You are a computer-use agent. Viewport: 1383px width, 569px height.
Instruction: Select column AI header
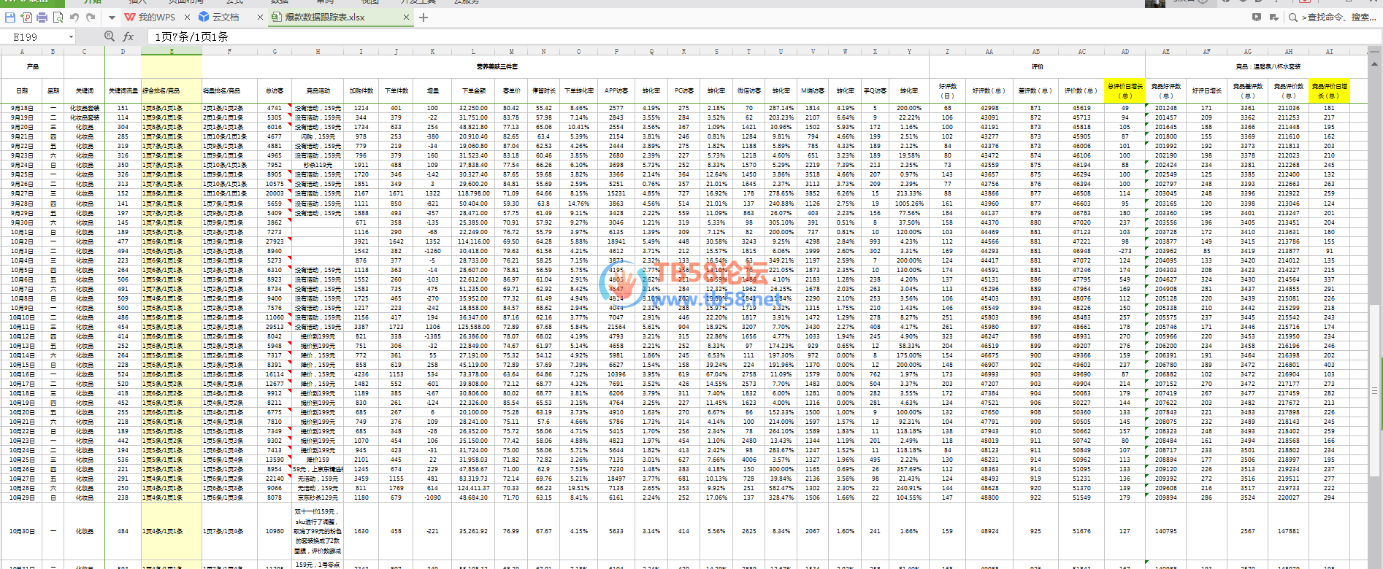(1329, 51)
